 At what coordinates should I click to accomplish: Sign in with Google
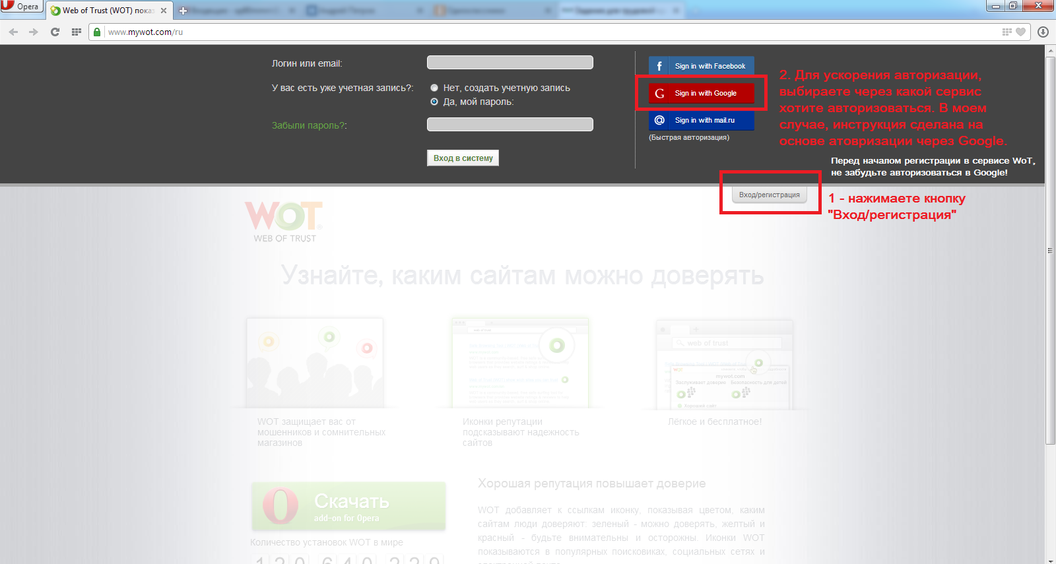(x=701, y=93)
